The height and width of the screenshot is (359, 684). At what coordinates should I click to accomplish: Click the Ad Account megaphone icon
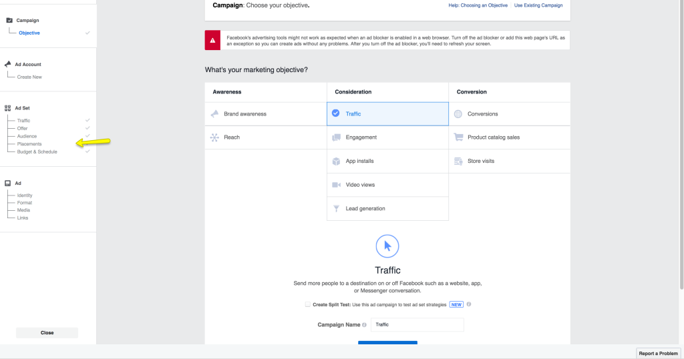click(x=8, y=64)
